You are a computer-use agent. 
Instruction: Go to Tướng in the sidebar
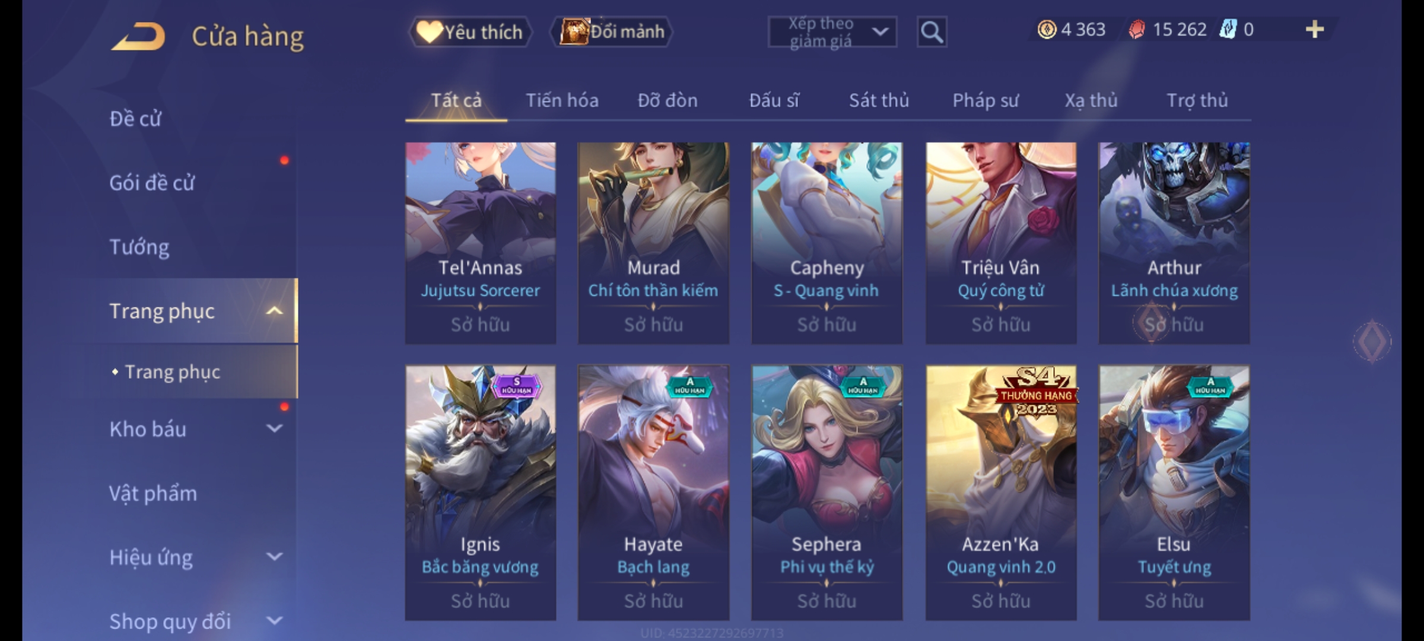click(x=139, y=247)
